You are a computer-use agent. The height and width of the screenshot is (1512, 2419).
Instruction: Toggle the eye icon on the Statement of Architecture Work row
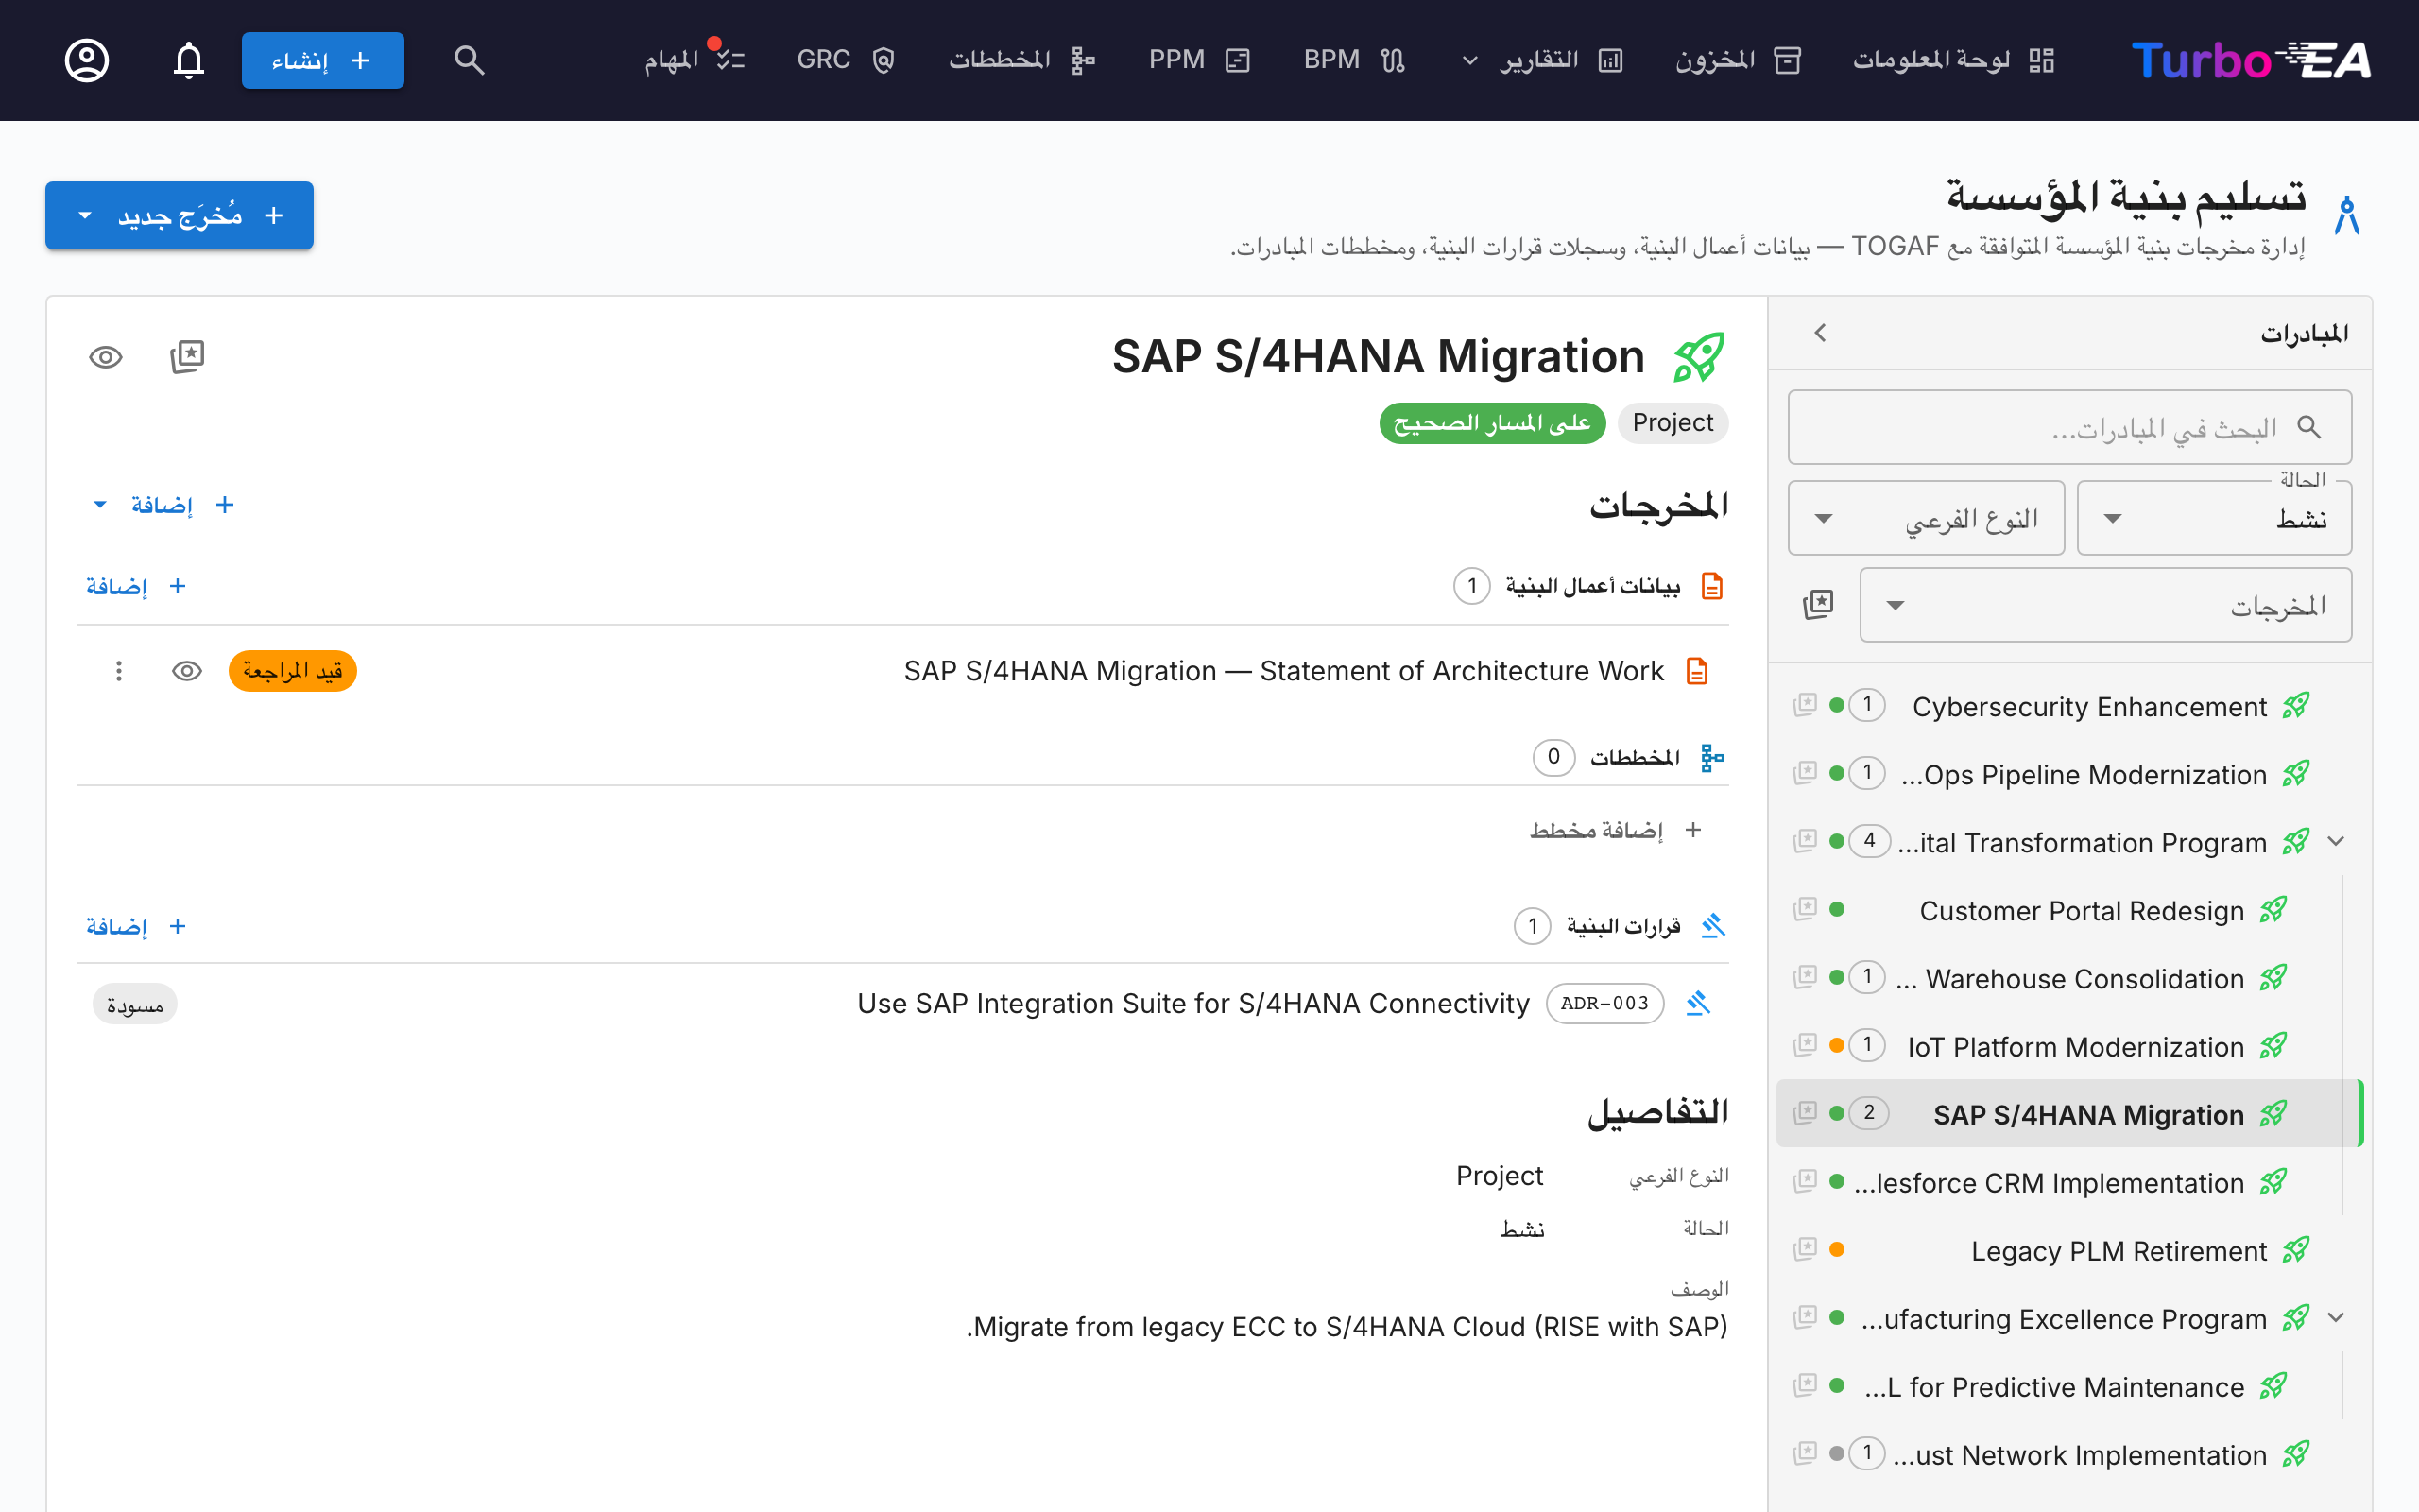click(187, 671)
